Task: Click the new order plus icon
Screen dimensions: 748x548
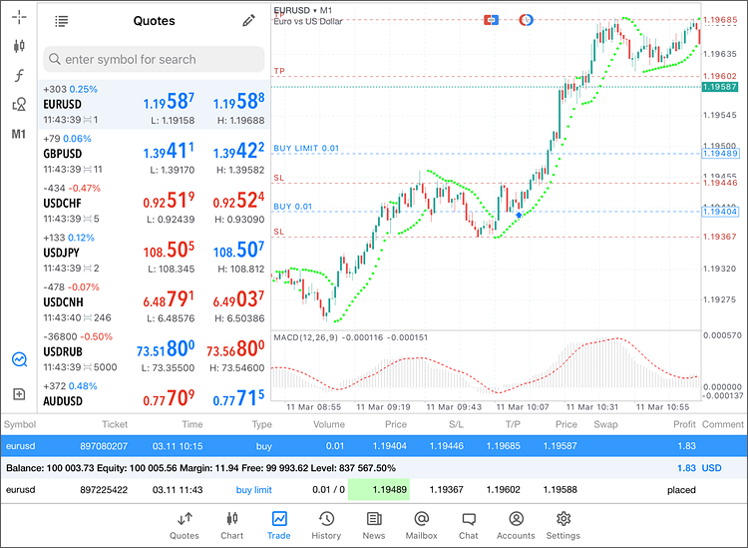Action: click(19, 393)
